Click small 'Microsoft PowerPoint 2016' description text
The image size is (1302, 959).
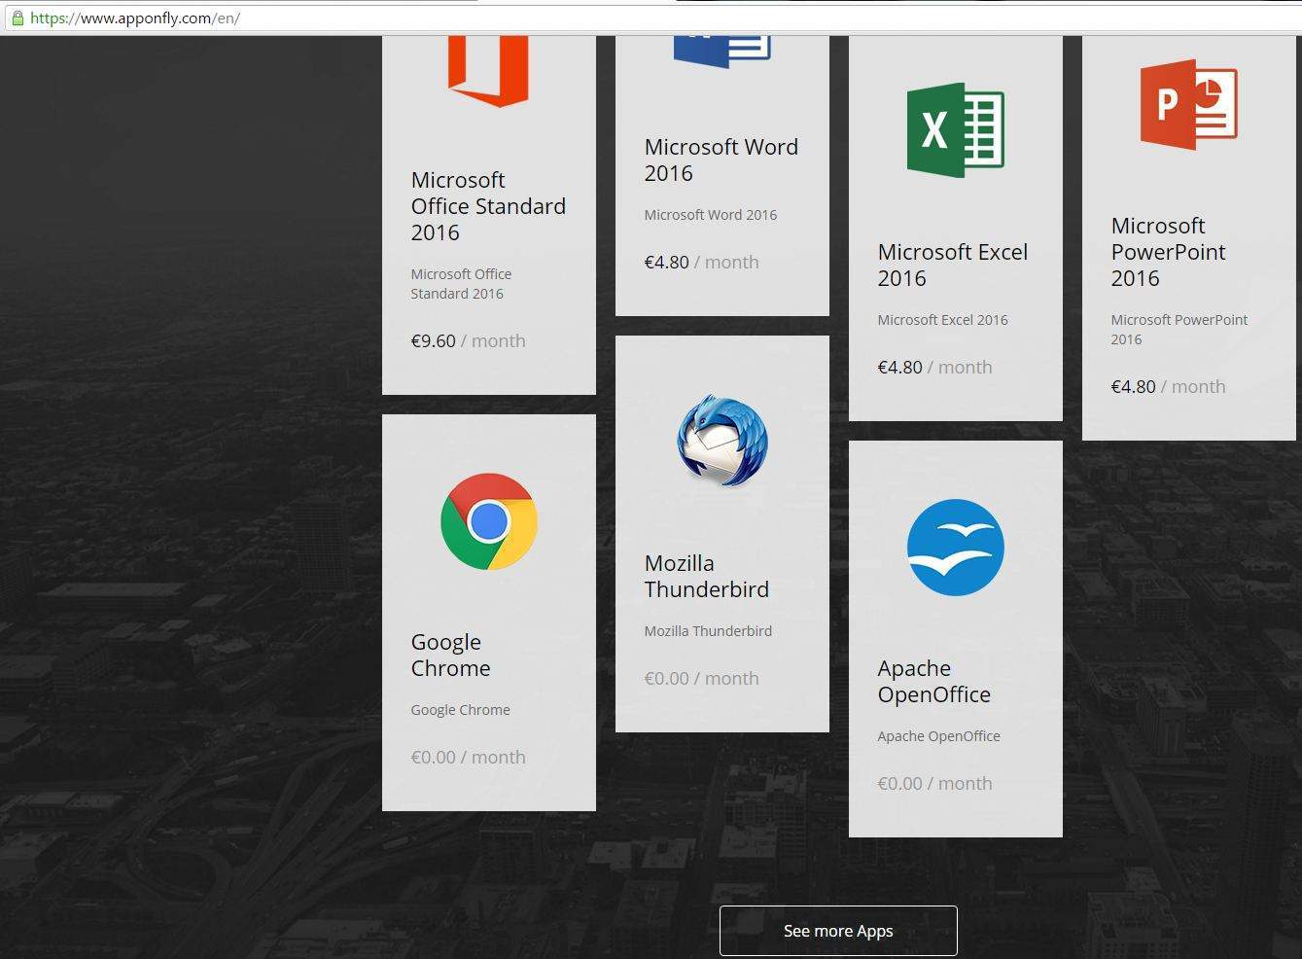coord(1179,330)
